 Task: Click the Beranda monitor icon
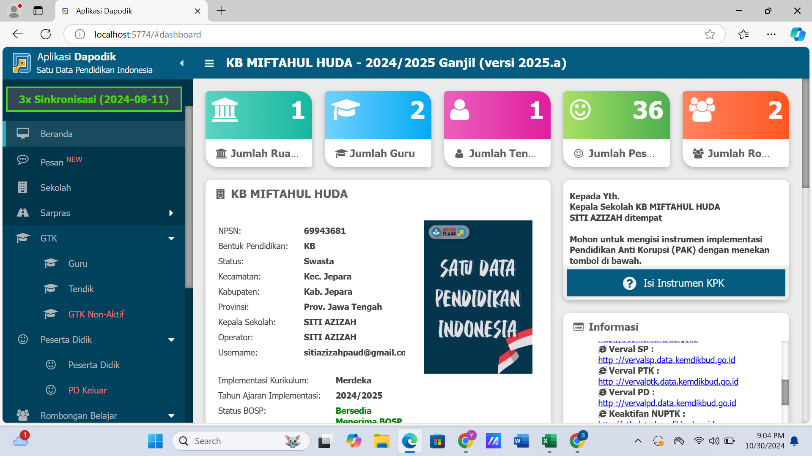pos(23,133)
